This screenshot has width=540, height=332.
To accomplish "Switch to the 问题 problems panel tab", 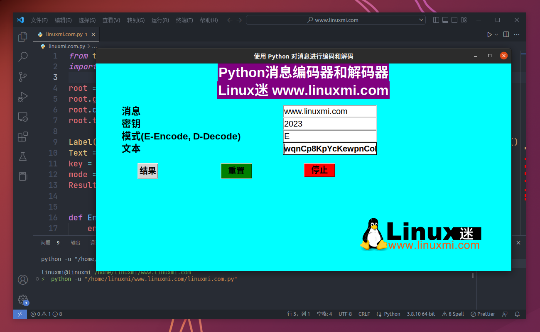I will (x=46, y=243).
